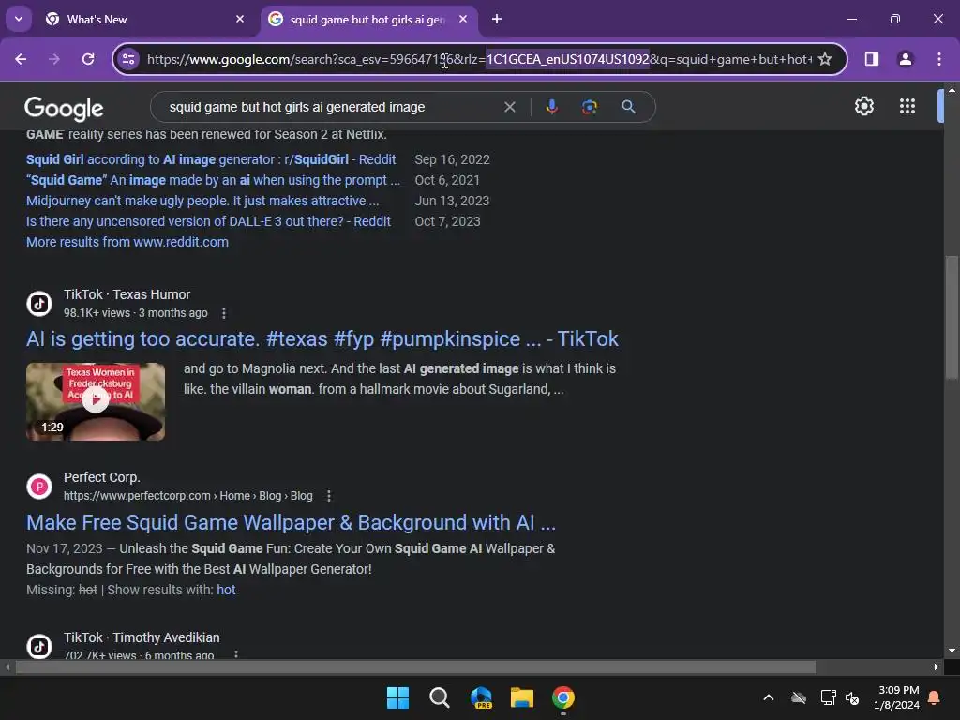
Task: Open Squid Girl according to AI Reddit link
Action: point(211,159)
